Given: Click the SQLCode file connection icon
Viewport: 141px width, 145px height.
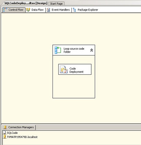Looking at the screenshot, I should (4, 133).
